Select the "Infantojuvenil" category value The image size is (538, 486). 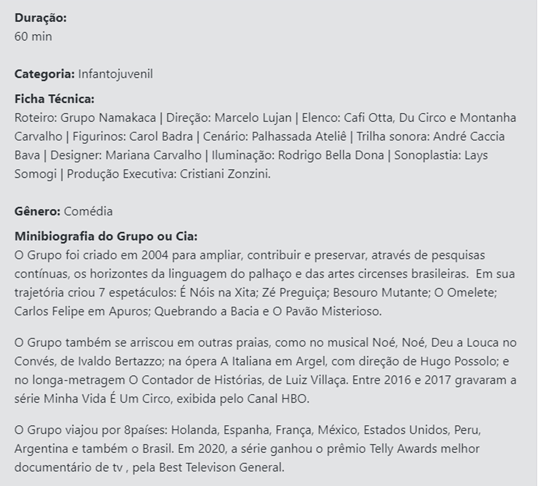click(115, 74)
